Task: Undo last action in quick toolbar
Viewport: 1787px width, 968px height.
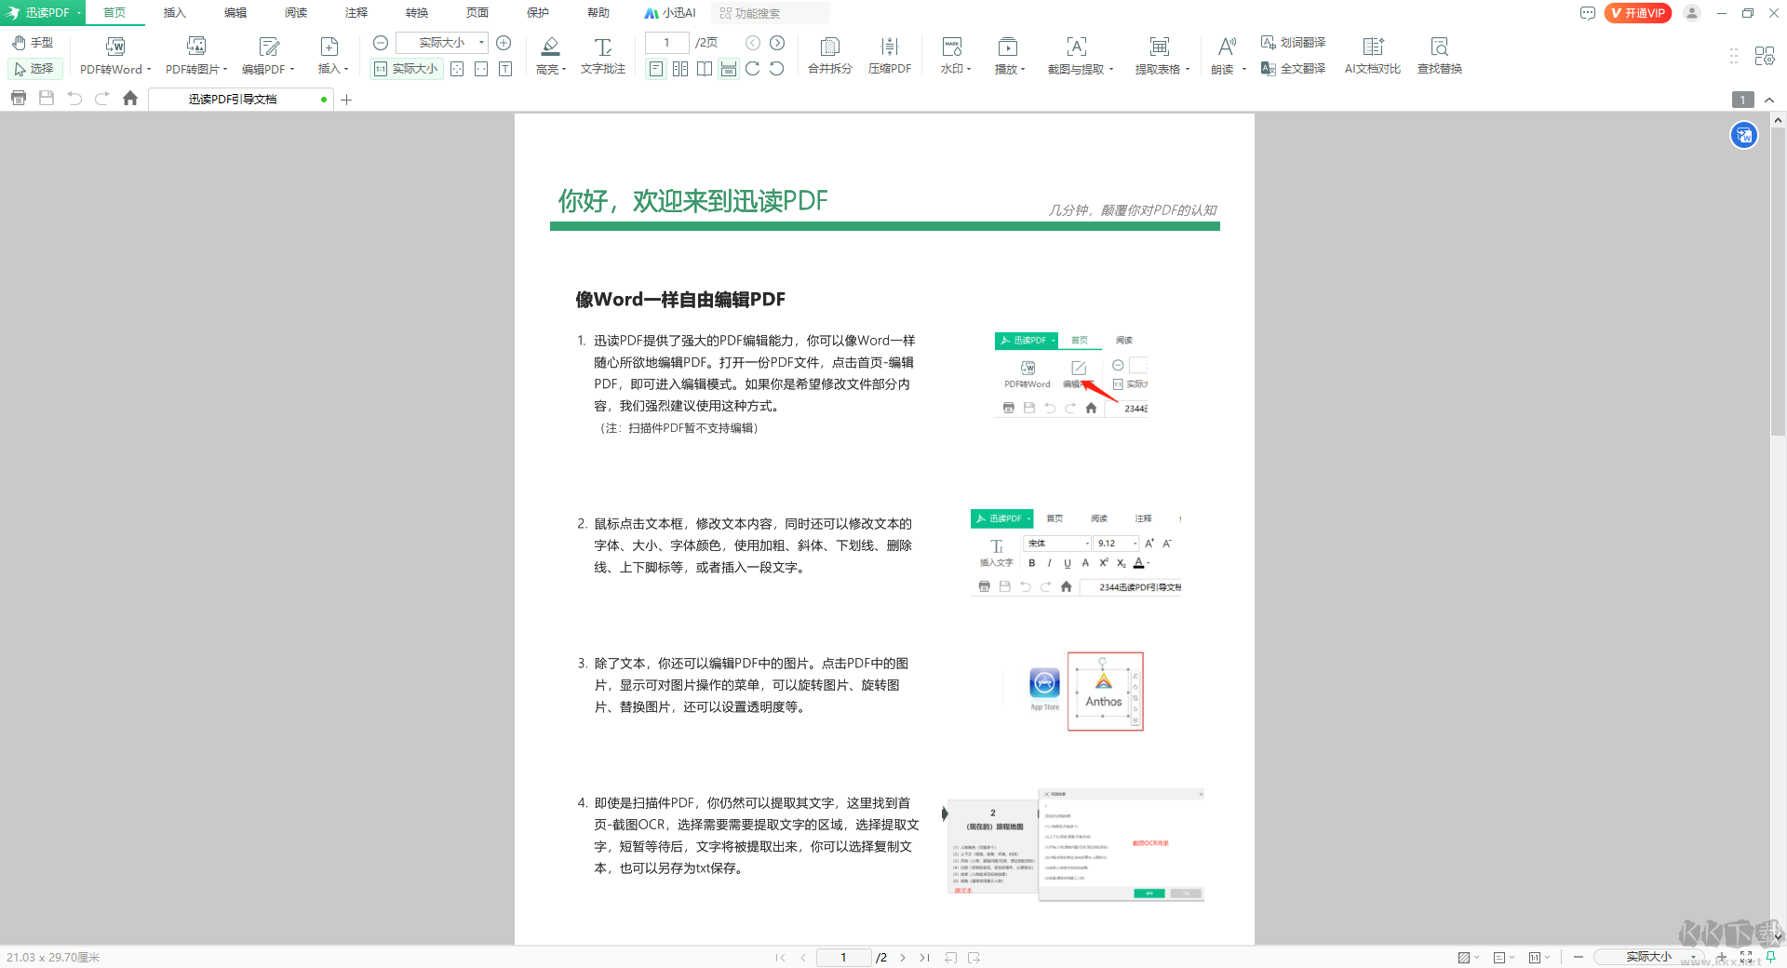Action: tap(74, 98)
